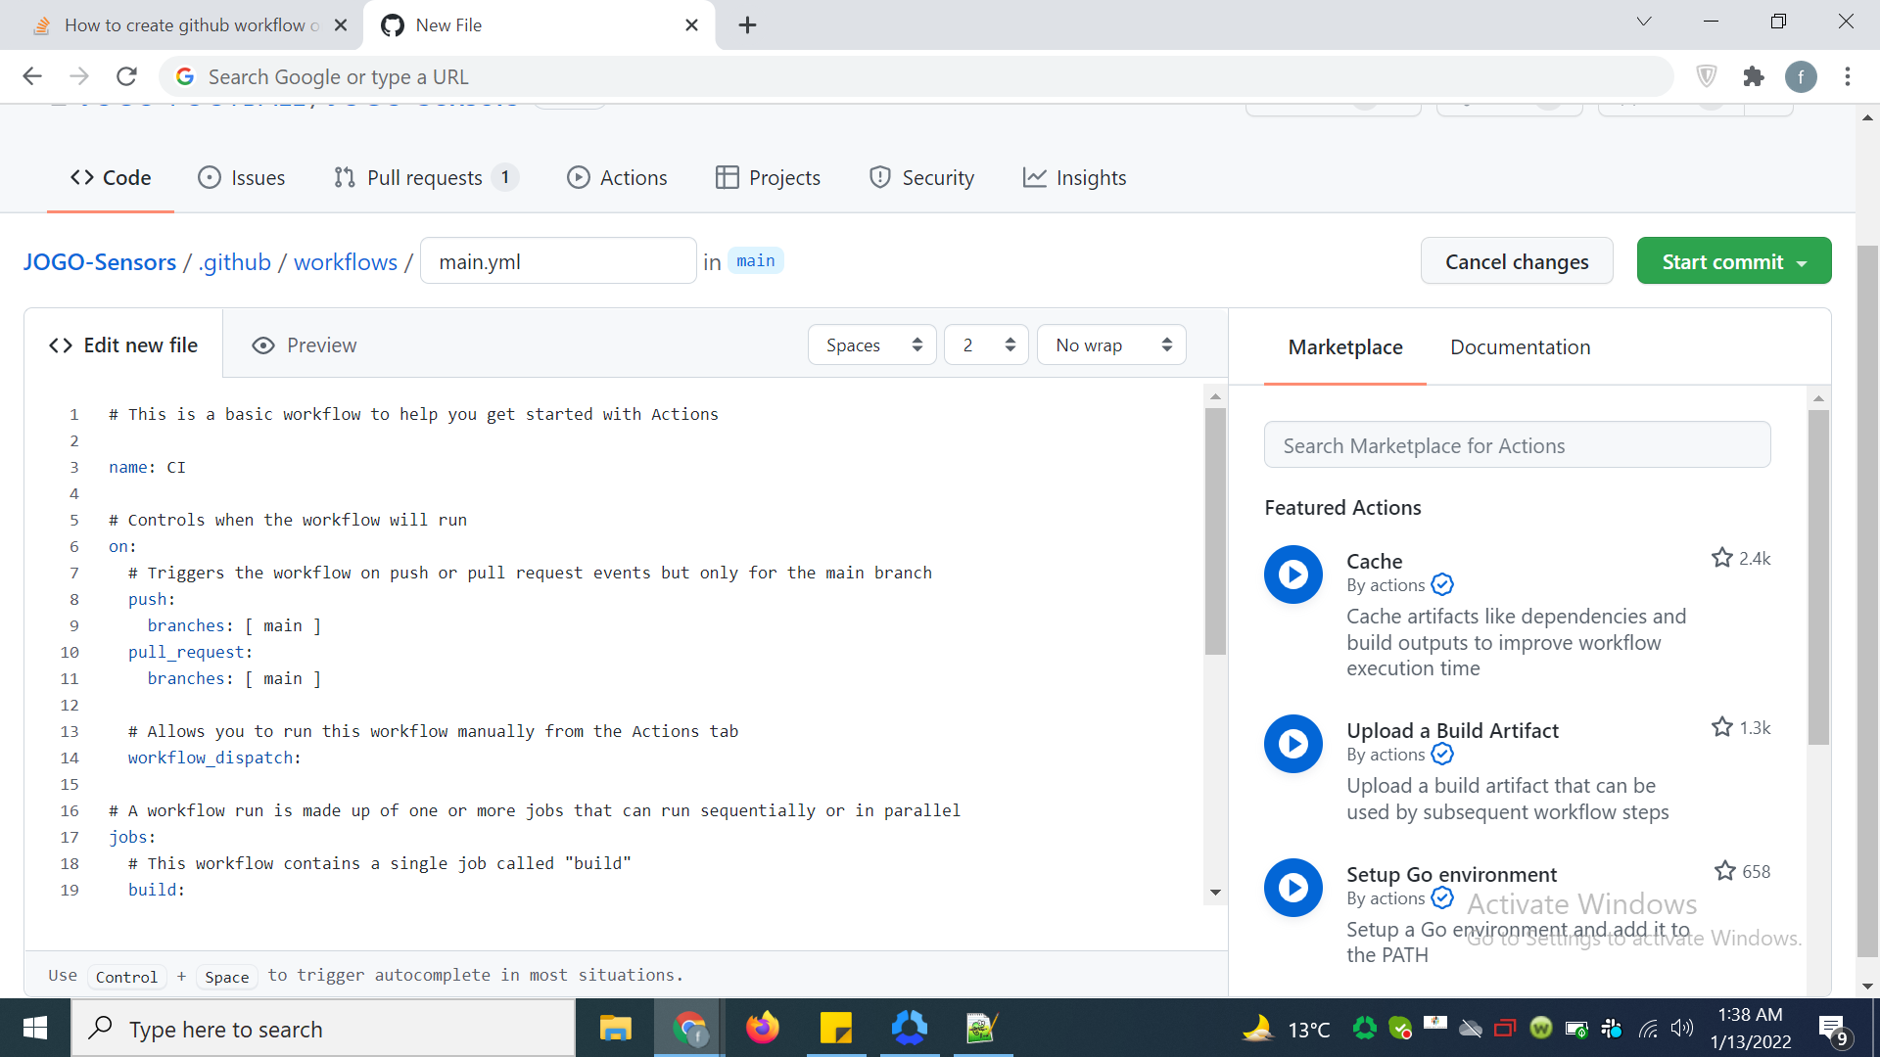The image size is (1880, 1057).
Task: Click the star icon for Upload a Build Artifact
Action: (x=1722, y=727)
